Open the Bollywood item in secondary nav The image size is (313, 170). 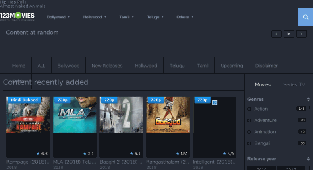coord(68,66)
